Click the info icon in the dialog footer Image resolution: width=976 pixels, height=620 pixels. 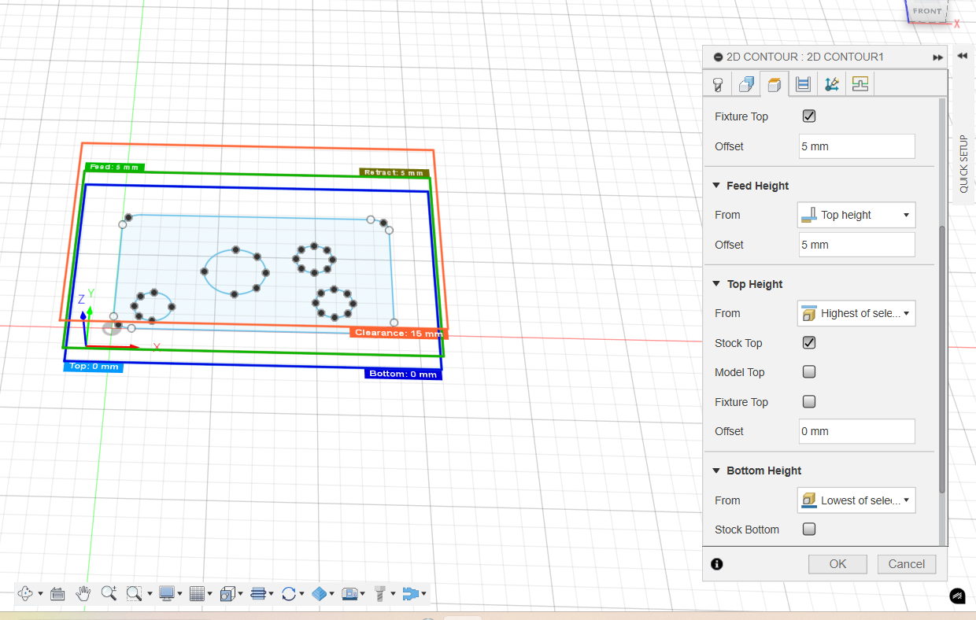[x=717, y=563]
